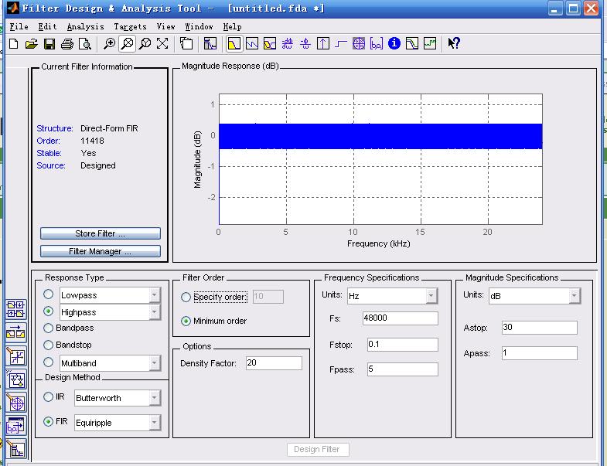Show Group Delay Response icon
This screenshot has width=607, height=466.
(x=287, y=44)
